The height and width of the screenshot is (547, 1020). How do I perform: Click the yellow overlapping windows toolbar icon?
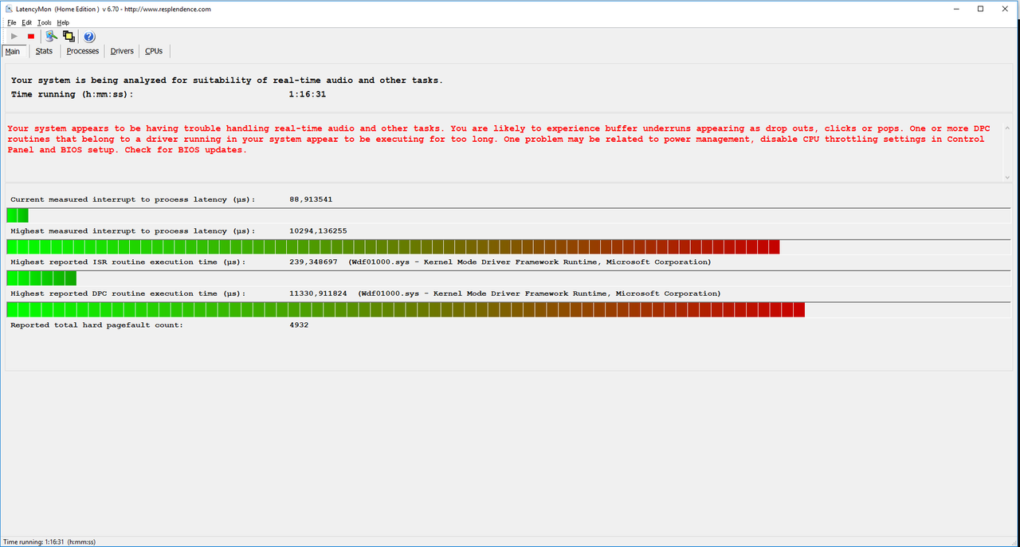pyautogui.click(x=69, y=37)
